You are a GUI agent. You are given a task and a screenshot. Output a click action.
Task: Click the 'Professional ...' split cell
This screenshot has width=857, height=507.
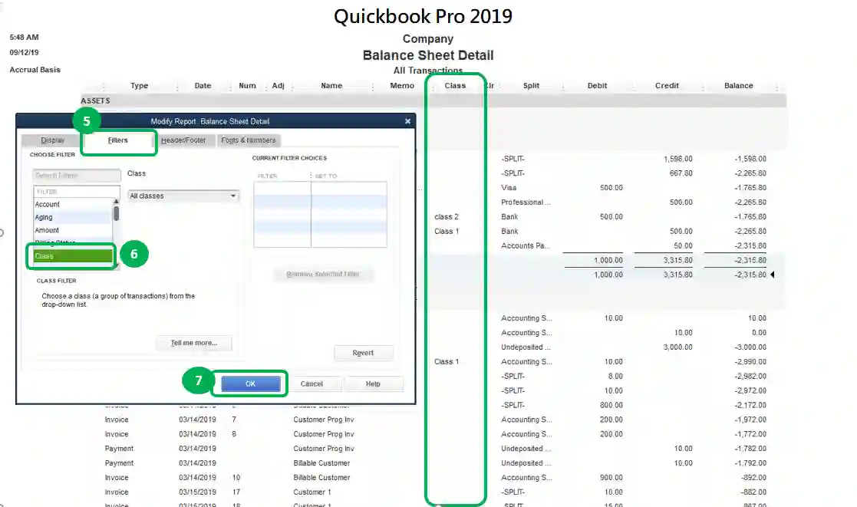tap(526, 202)
